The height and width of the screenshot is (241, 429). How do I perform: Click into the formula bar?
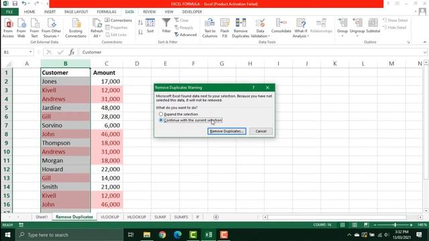(250, 52)
